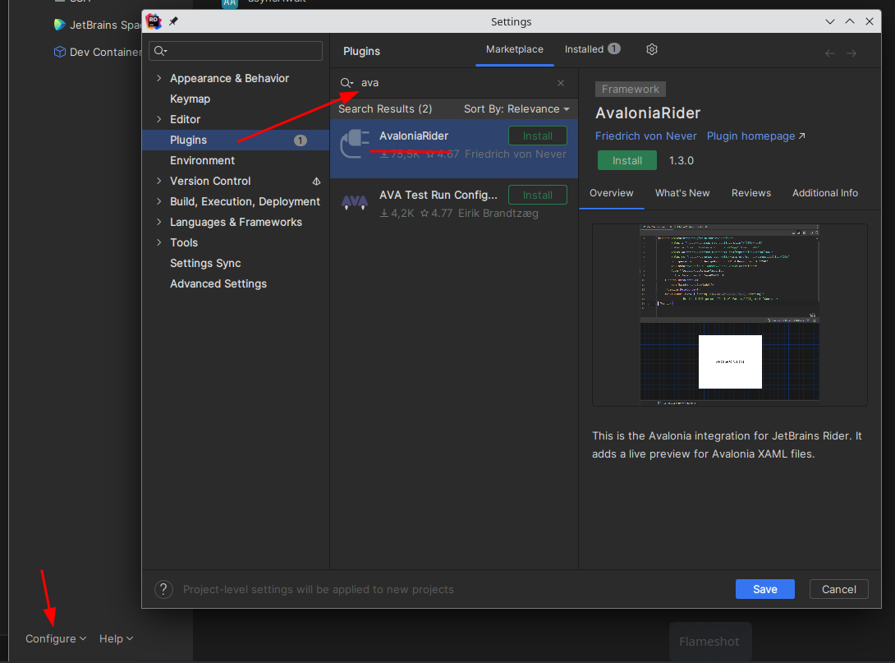The image size is (895, 663).
Task: Click the Save button
Action: 764,589
